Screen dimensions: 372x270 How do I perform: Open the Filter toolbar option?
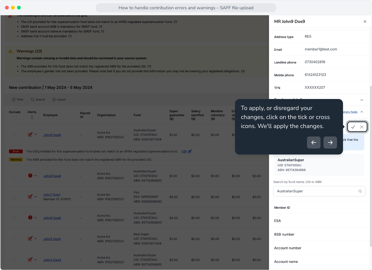[17, 99]
